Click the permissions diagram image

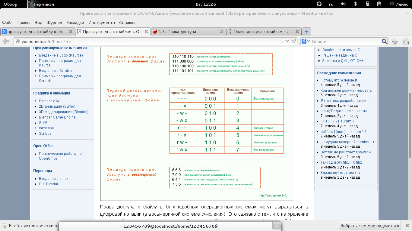tap(197, 124)
